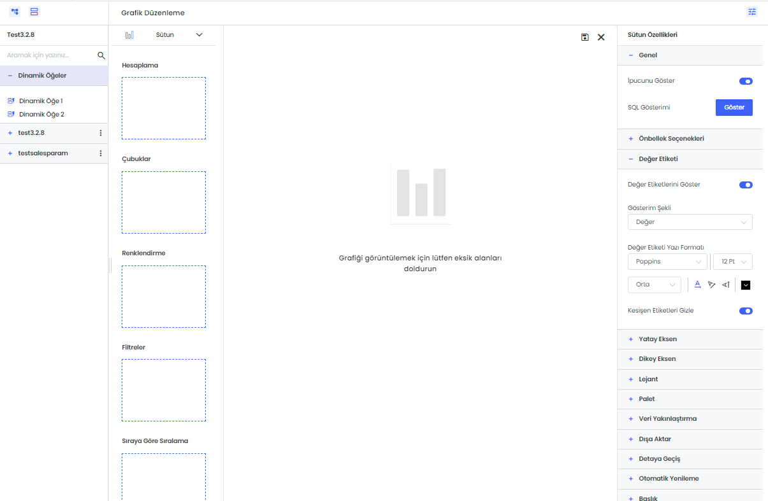The image size is (768, 501).
Task: Expand the Yatay Eksen section
Action: coord(657,339)
